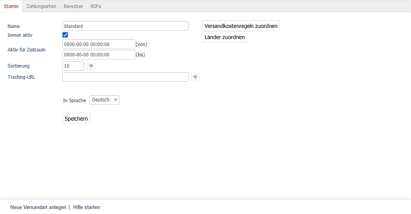Click Versandkostenregeln zuordnen button
The image size is (411, 214).
(241, 26)
